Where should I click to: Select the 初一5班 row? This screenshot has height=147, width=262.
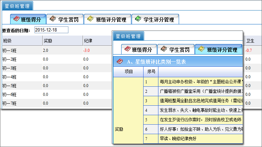9,85
